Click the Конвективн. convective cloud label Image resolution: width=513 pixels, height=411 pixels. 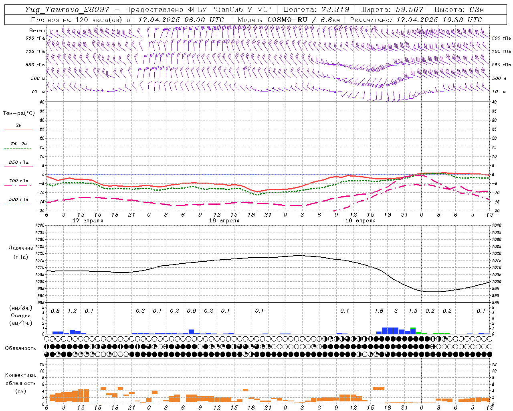[x=20, y=375]
